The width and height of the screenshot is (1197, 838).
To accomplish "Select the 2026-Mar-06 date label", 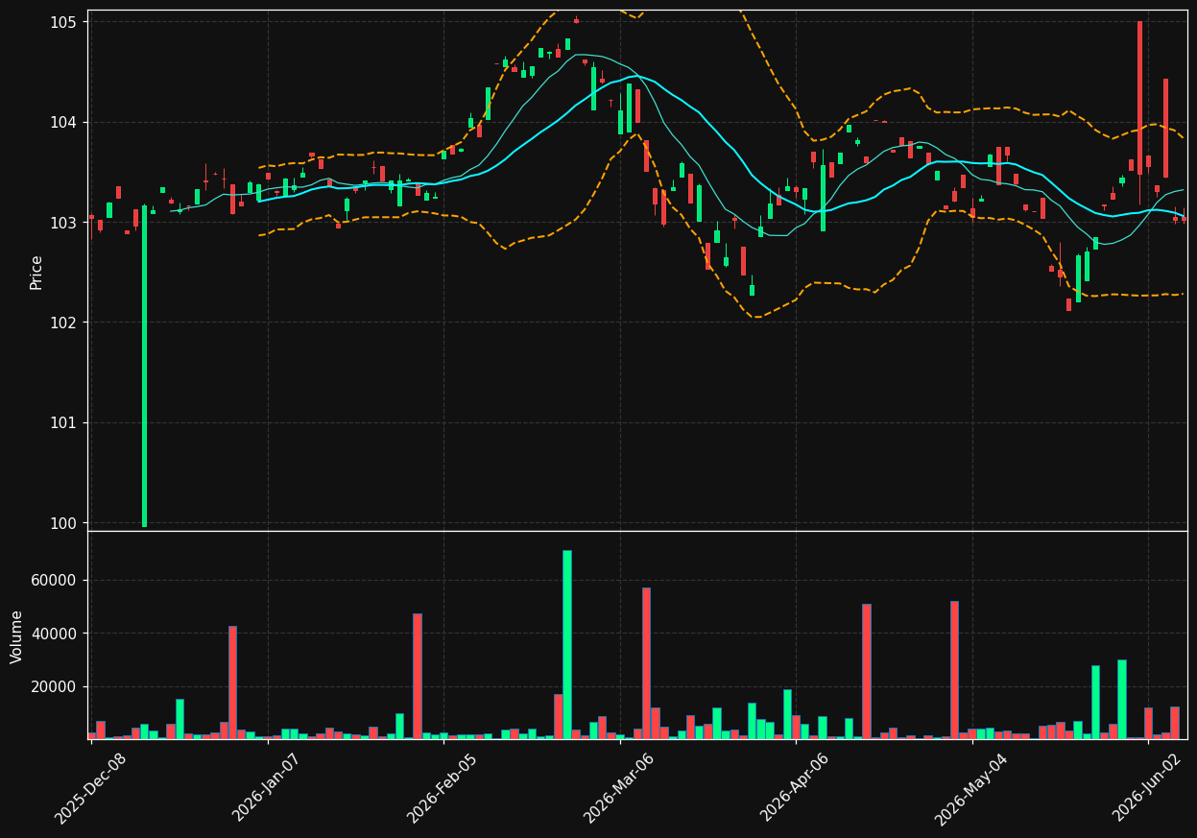I will pyautogui.click(x=619, y=787).
